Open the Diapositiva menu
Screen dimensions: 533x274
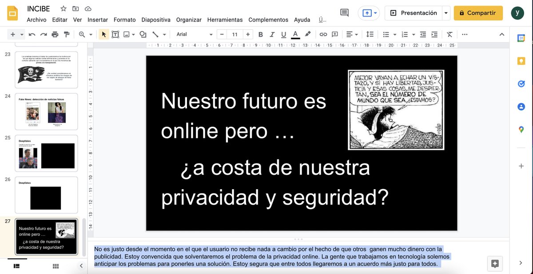(156, 20)
